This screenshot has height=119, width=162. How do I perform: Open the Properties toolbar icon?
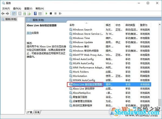pyautogui.click(x=20, y=13)
